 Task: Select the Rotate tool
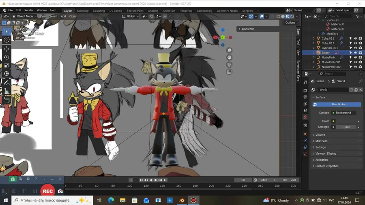[x=6, y=57]
